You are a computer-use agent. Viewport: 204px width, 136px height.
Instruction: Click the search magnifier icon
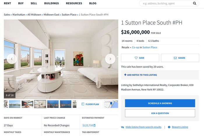(194, 3)
